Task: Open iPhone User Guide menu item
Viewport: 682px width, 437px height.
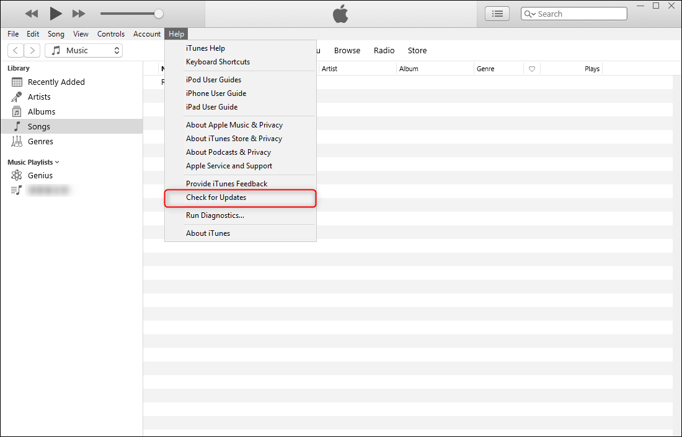Action: click(x=240, y=93)
